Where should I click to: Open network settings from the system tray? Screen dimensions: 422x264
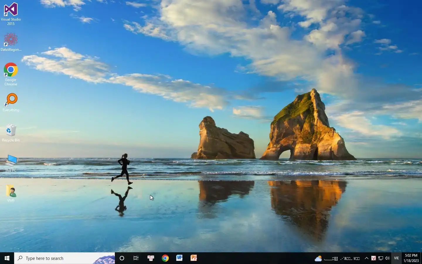click(380, 258)
